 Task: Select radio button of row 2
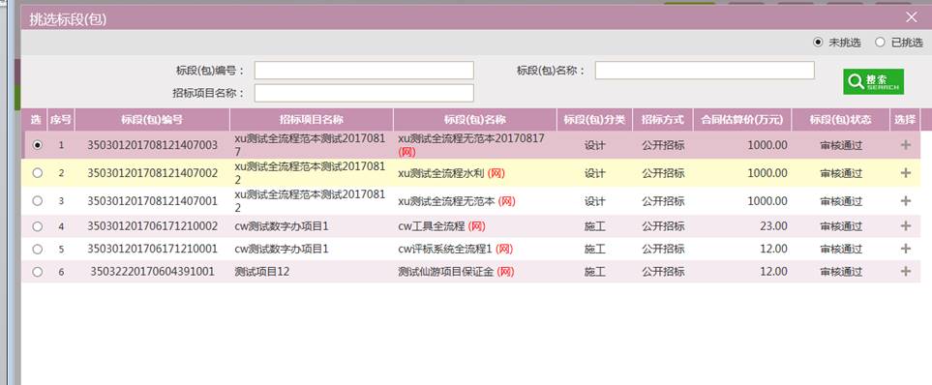(x=38, y=173)
